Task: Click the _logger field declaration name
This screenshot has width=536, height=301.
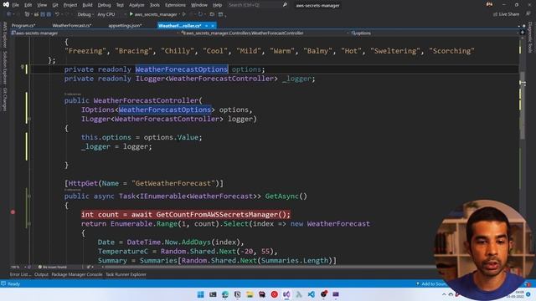Action: coord(296,79)
